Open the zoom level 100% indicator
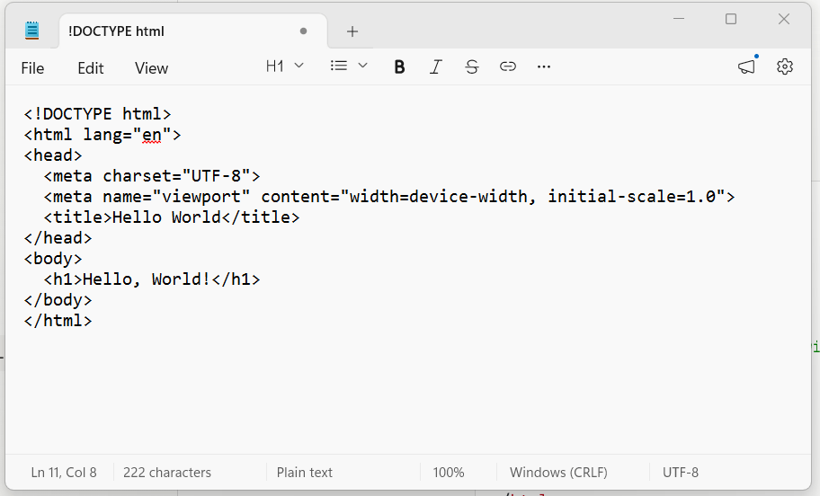The width and height of the screenshot is (820, 496). tap(449, 472)
